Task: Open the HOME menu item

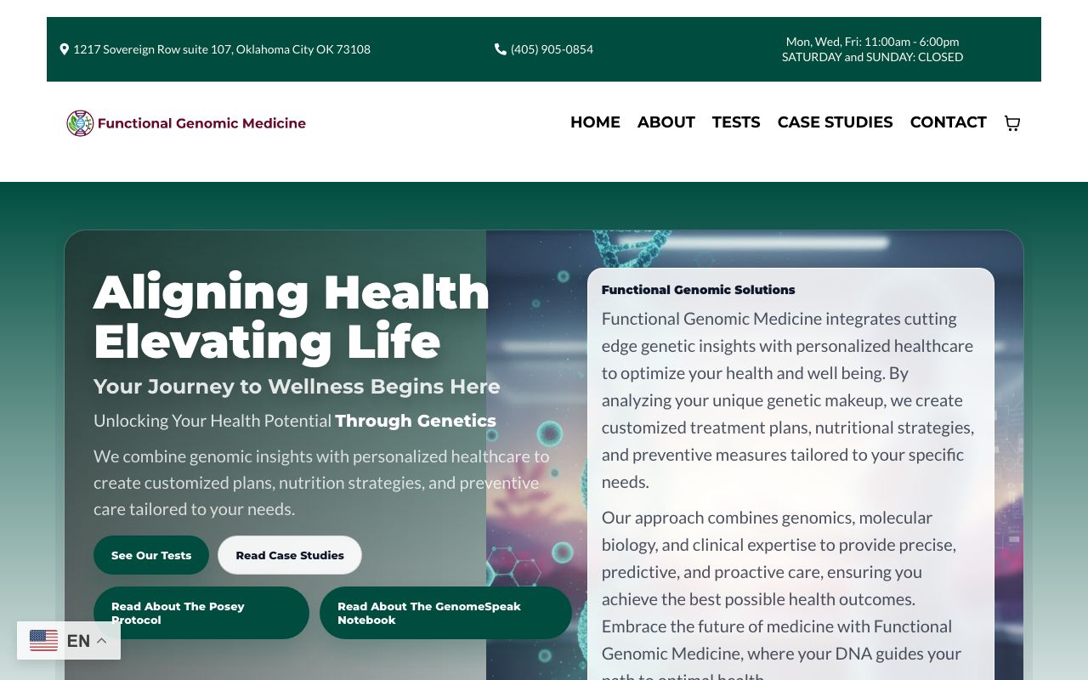Action: (595, 122)
